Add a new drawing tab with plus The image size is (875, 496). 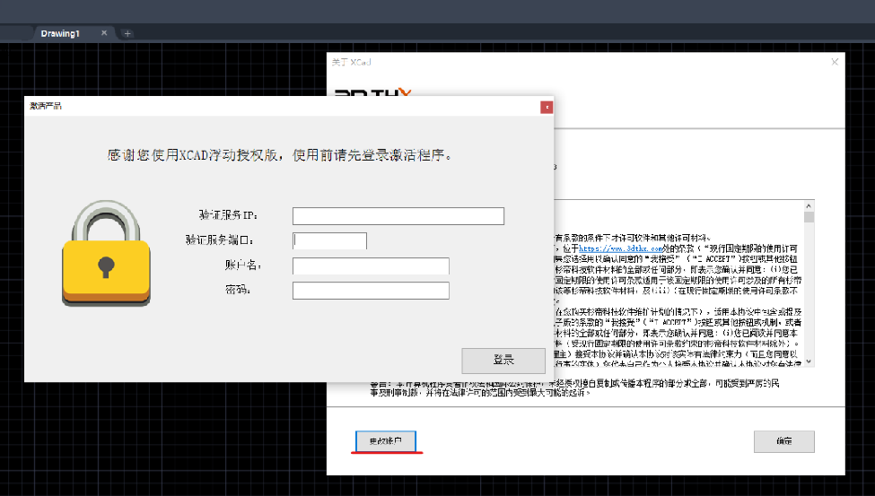click(127, 33)
